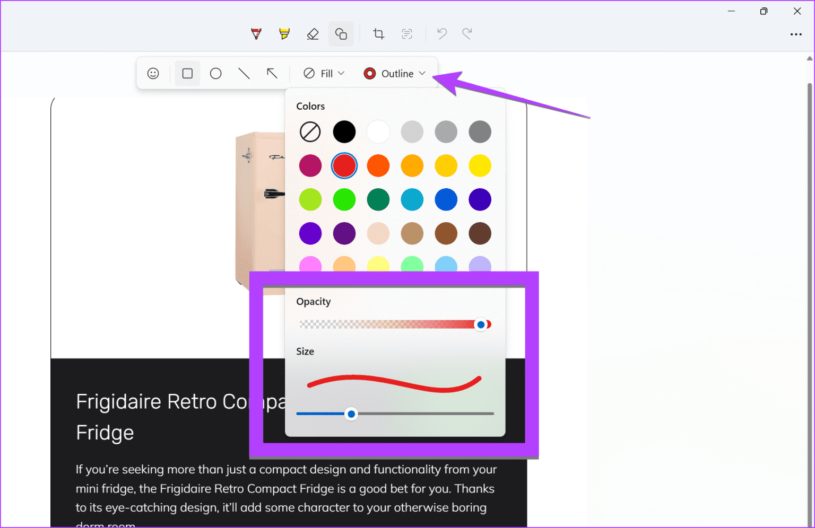The height and width of the screenshot is (528, 815).
Task: Open the image crop tool
Action: pos(378,34)
